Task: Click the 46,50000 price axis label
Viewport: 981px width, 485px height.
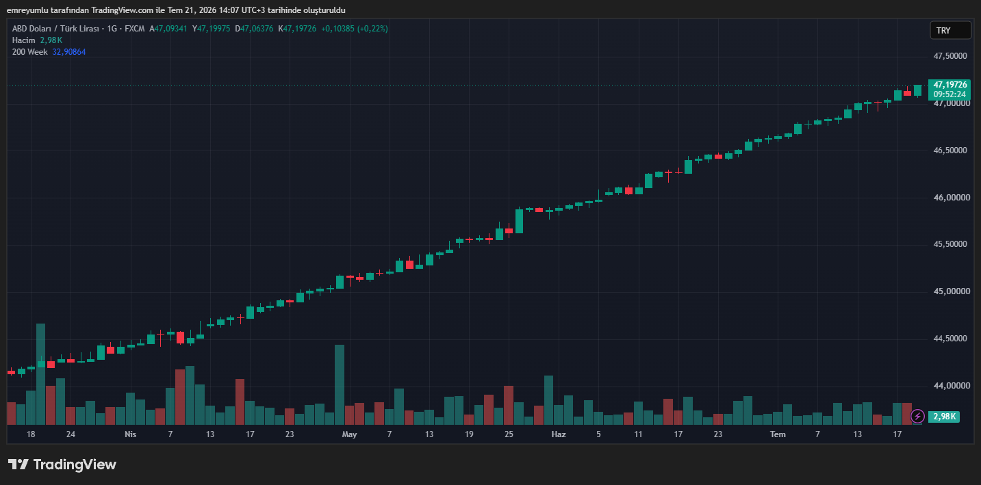Action: pos(952,150)
